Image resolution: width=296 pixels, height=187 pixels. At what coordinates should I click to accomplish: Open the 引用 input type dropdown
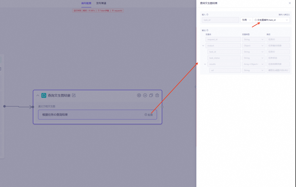(x=246, y=20)
